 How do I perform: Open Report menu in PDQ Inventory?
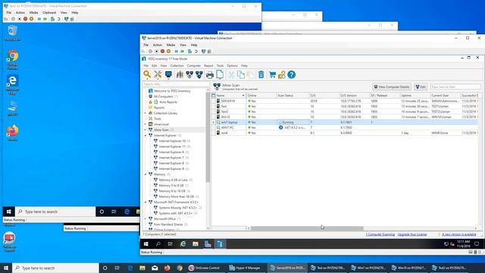click(x=208, y=66)
